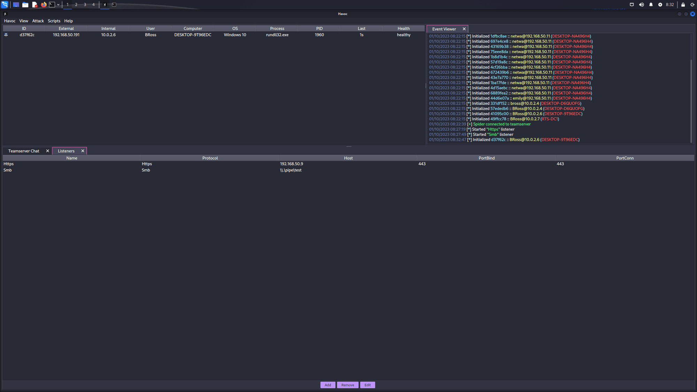Switch to workspace 2
Viewport: 697px width, 392px height.
pyautogui.click(x=76, y=5)
